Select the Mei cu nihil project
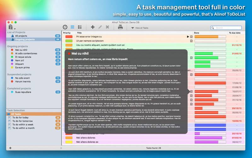This screenshot has height=158, width=252. [x=34, y=50]
